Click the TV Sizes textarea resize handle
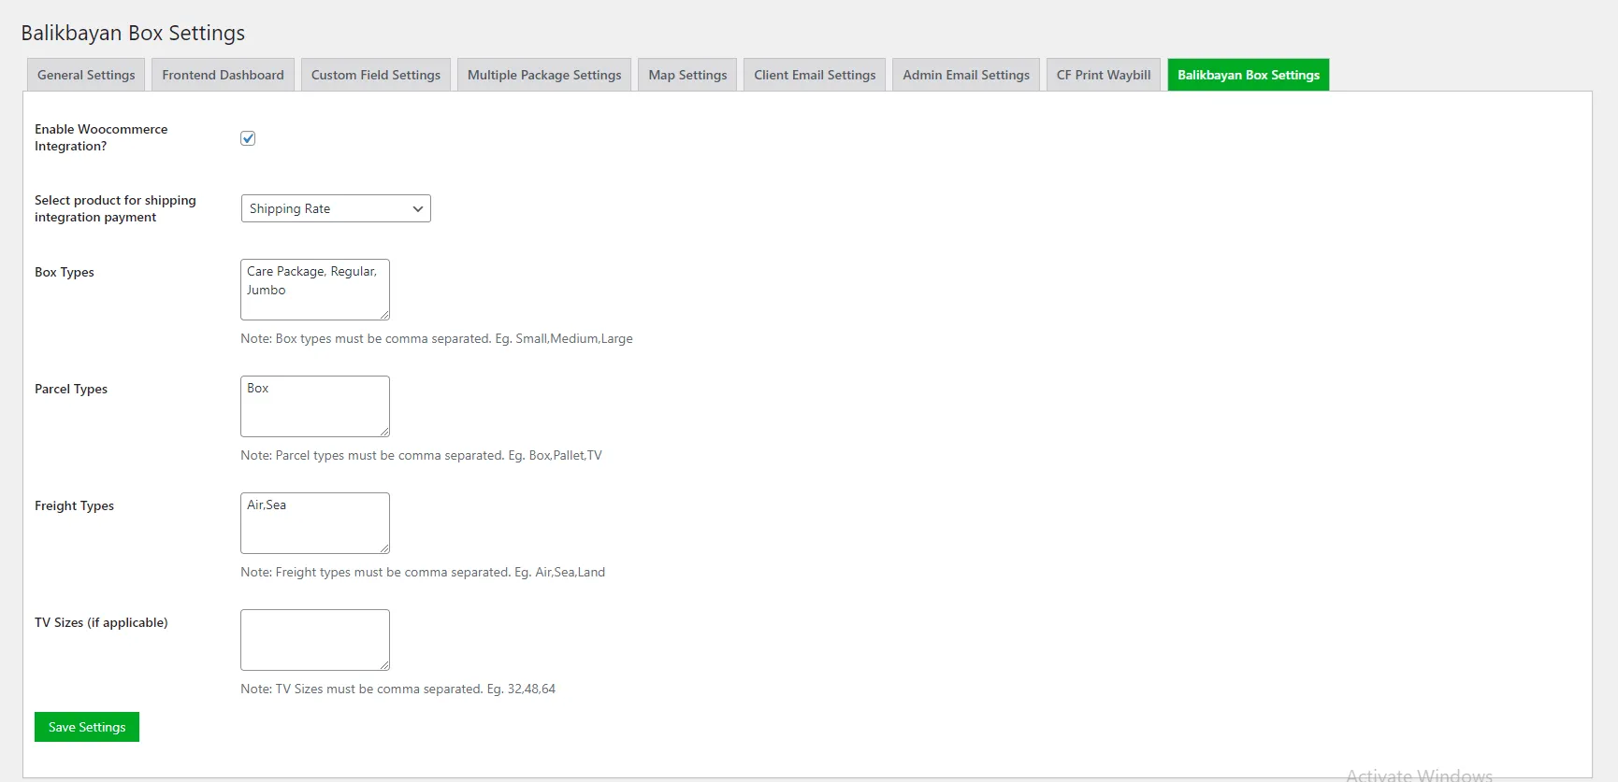Viewport: 1618px width, 782px height. [384, 665]
